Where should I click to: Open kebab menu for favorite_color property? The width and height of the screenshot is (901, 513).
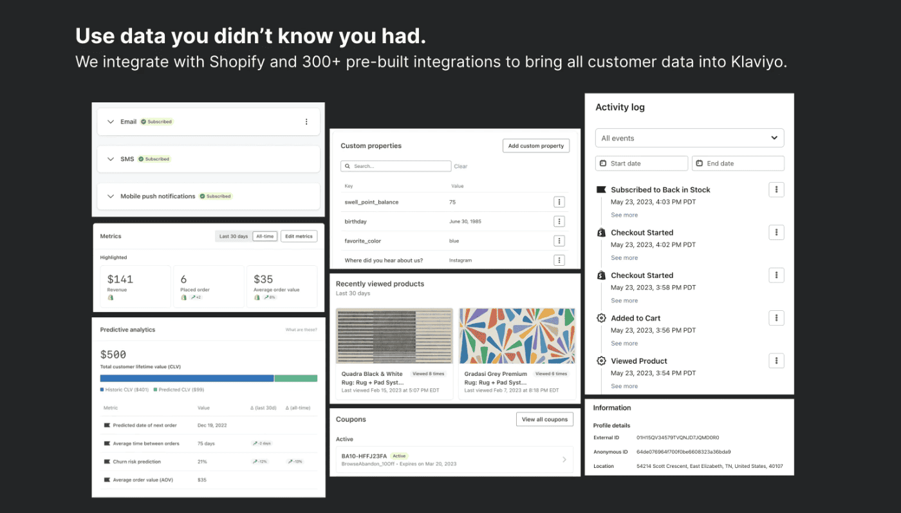click(x=559, y=240)
